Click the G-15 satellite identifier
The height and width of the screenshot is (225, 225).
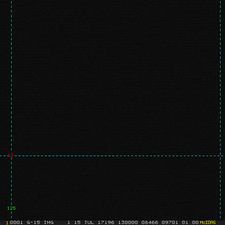tap(33, 222)
